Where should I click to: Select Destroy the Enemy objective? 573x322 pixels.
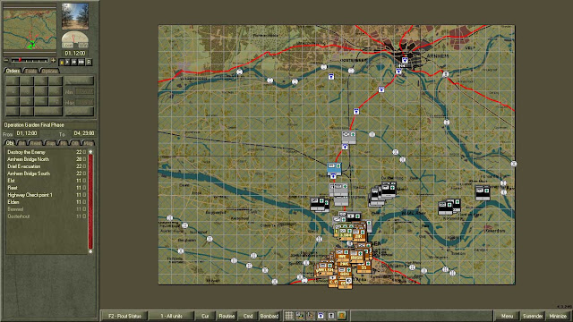click(26, 152)
